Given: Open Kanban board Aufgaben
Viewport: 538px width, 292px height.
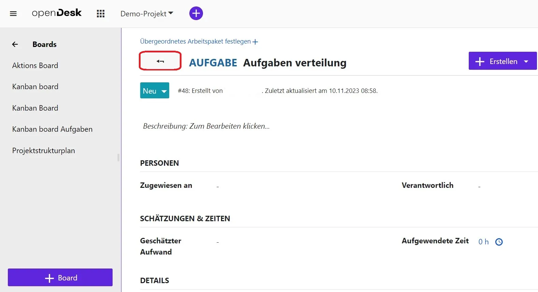Looking at the screenshot, I should pyautogui.click(x=52, y=129).
